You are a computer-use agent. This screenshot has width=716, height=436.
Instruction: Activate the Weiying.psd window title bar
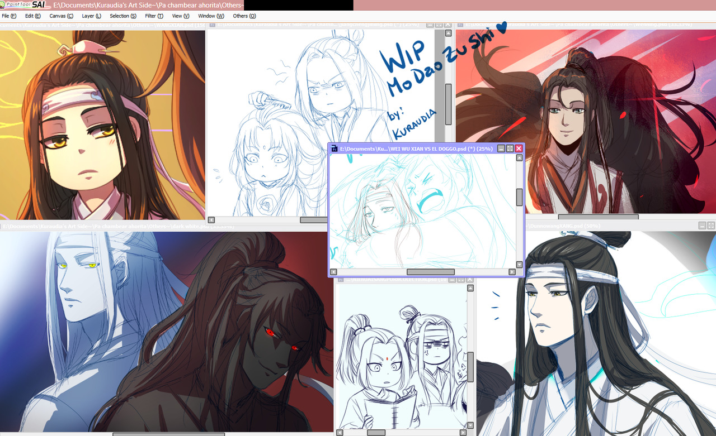click(x=586, y=25)
